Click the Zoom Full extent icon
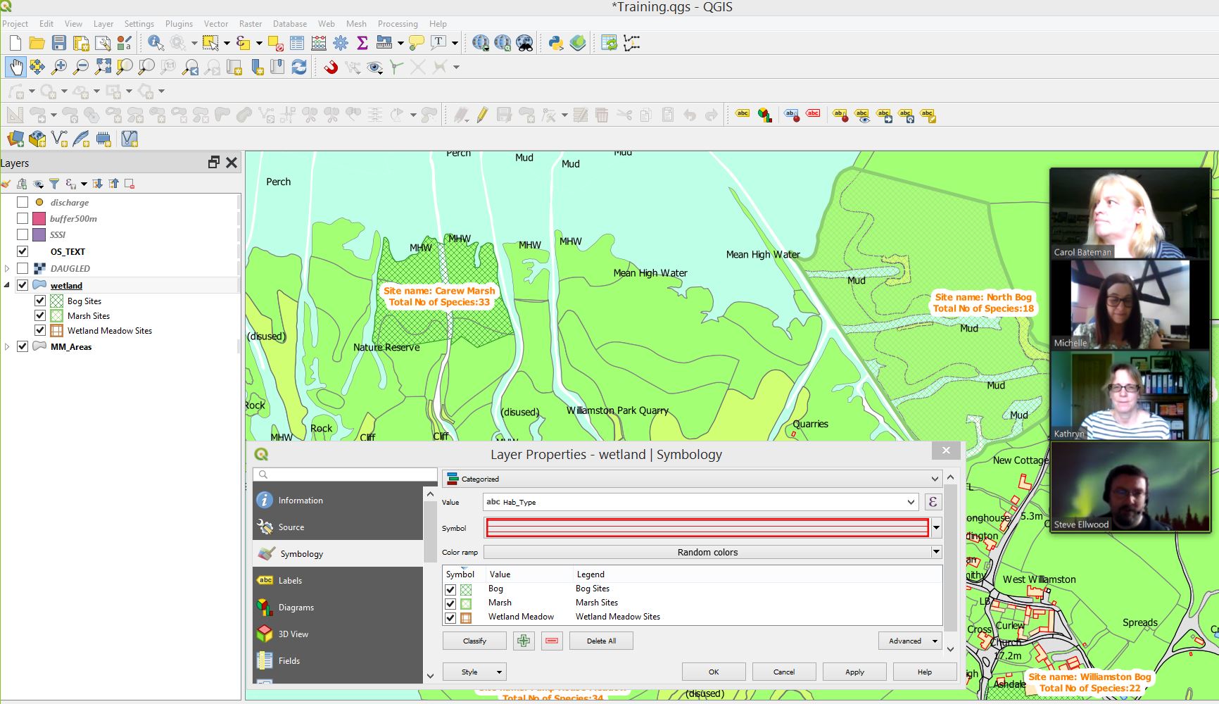The width and height of the screenshot is (1219, 704). point(103,67)
